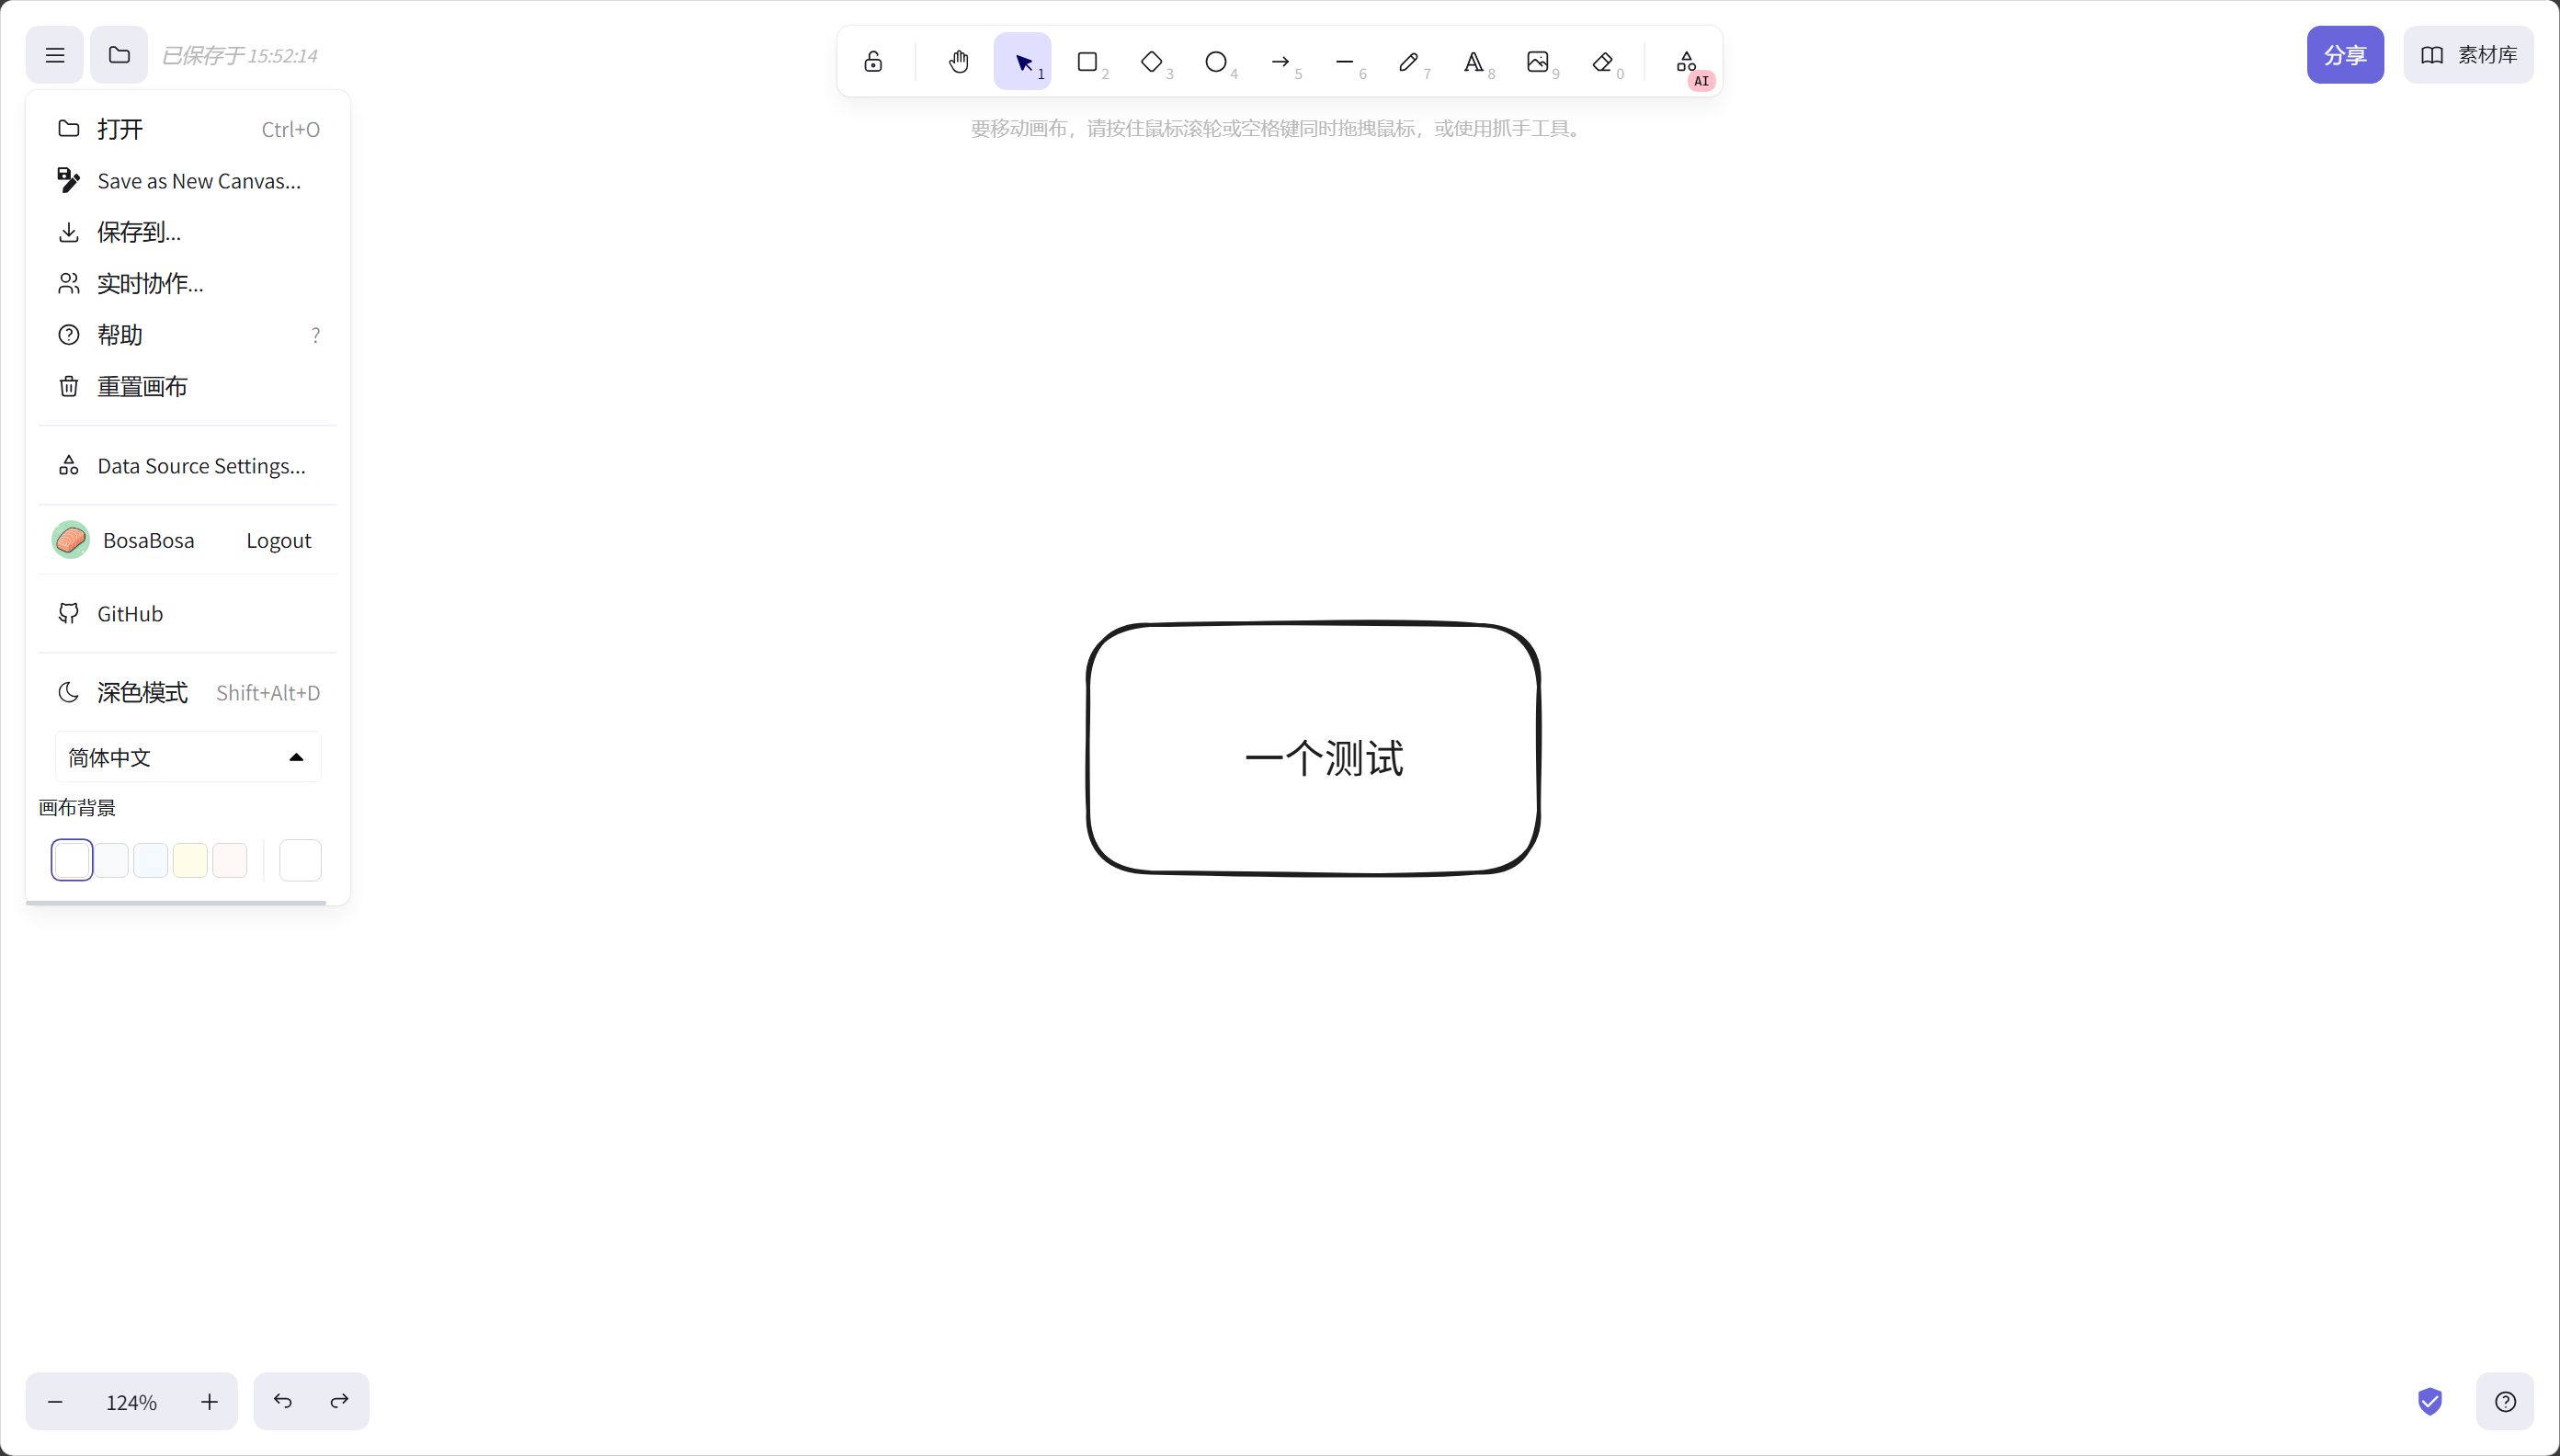The height and width of the screenshot is (1456, 2560).
Task: Click the Share (分享) button
Action: coord(2345,55)
